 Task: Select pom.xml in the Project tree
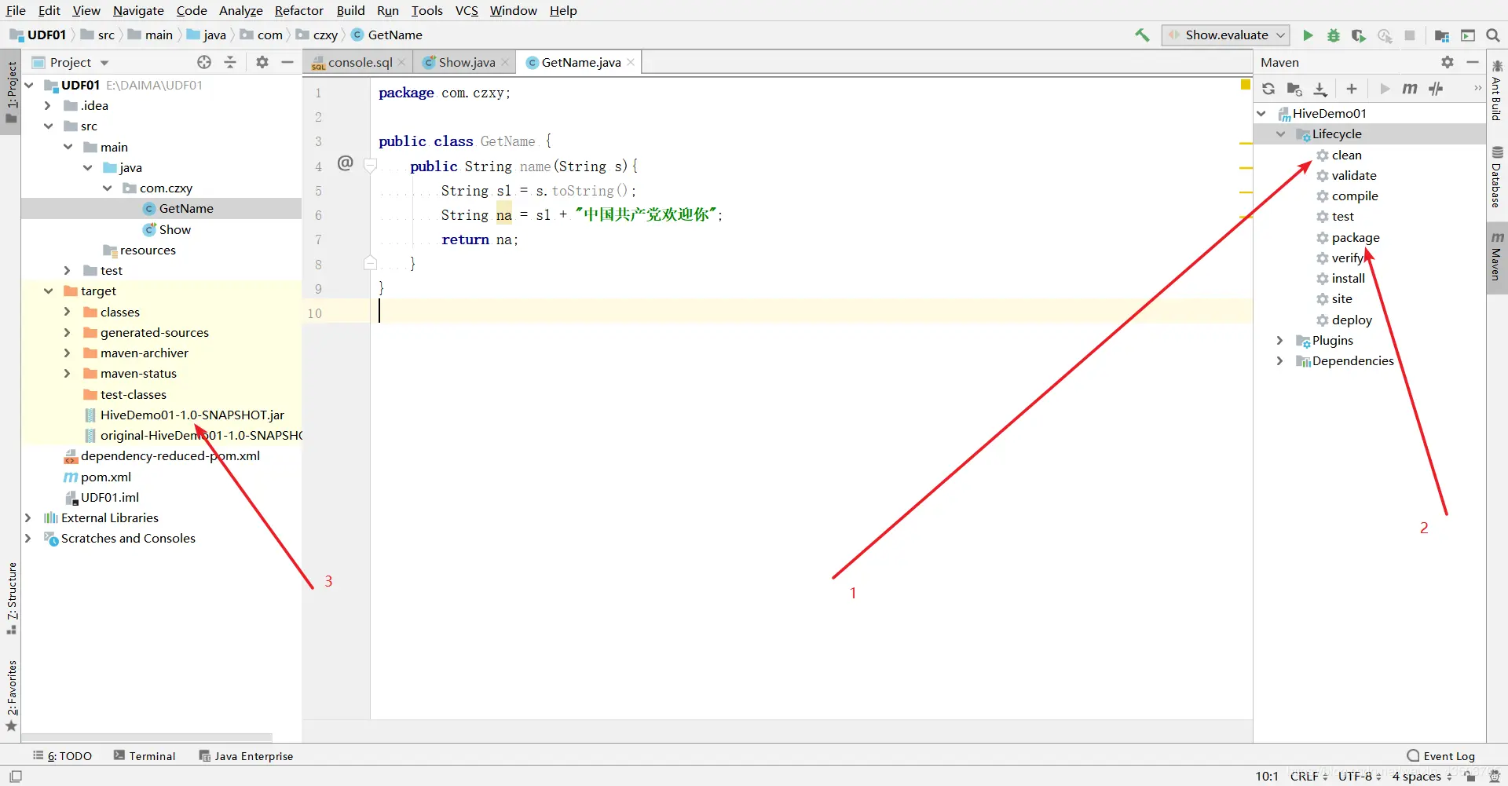(x=105, y=477)
